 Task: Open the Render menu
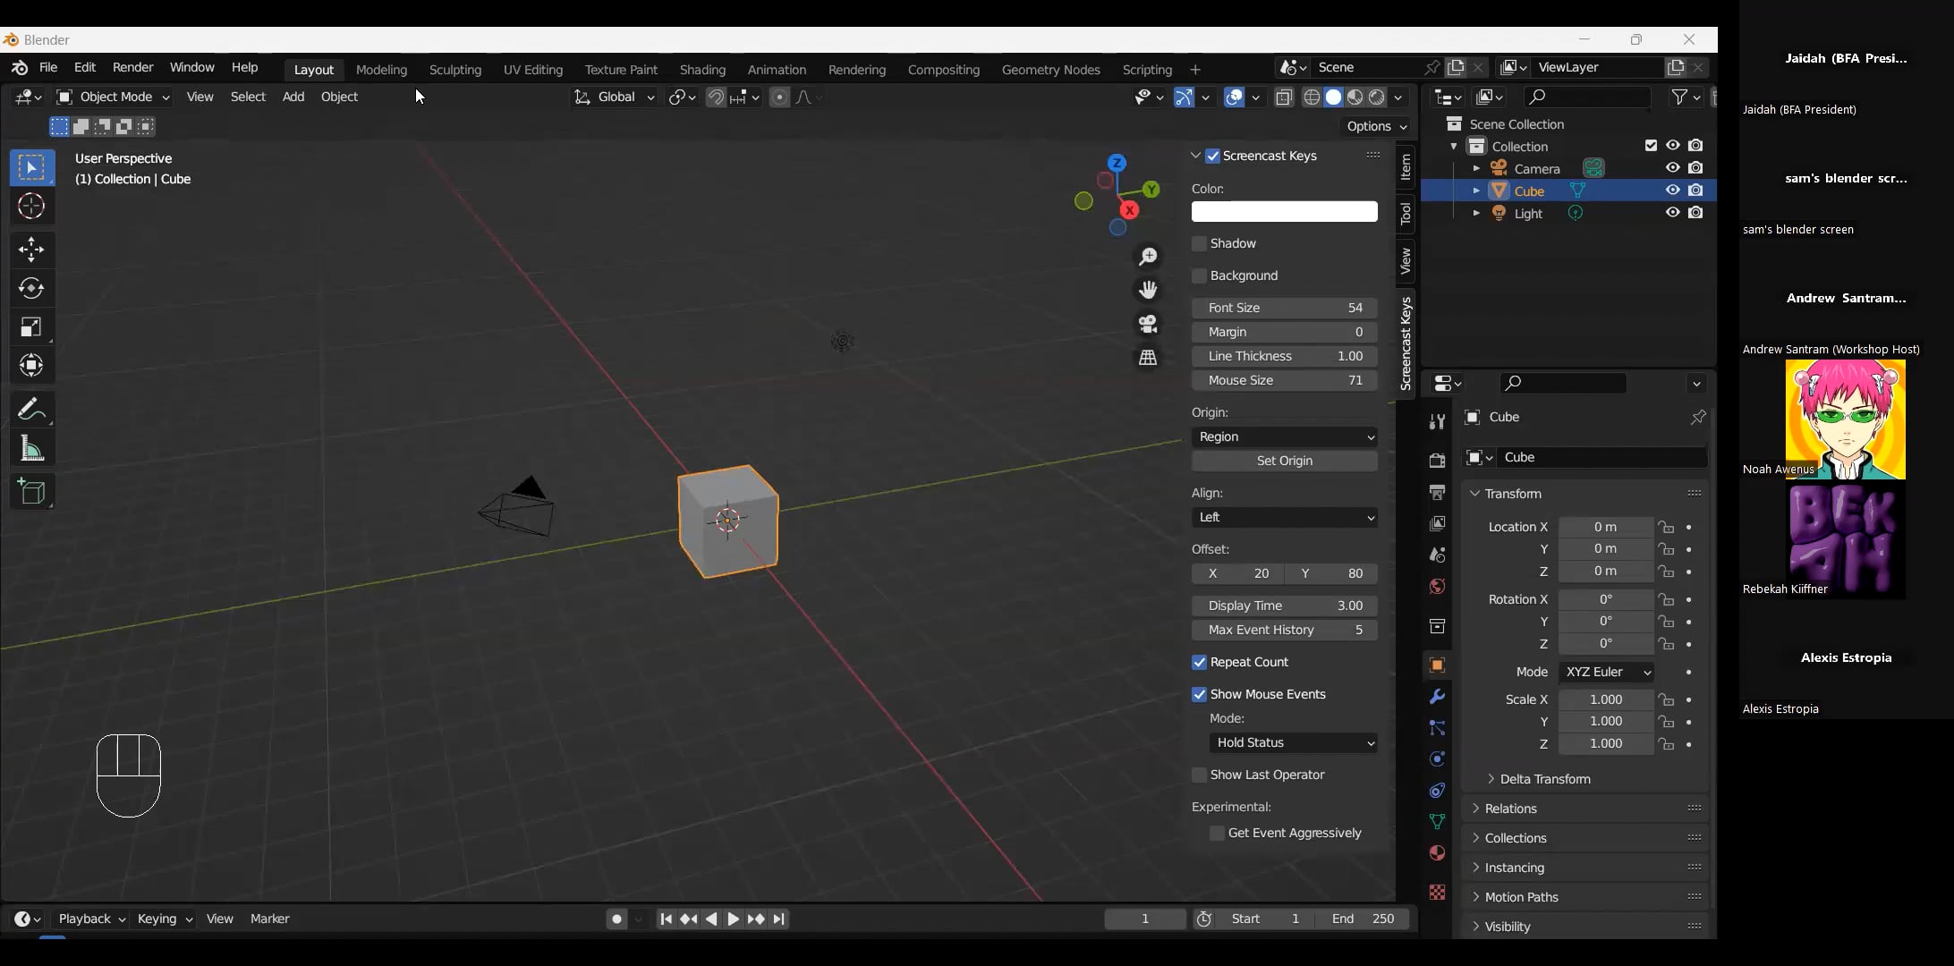click(x=132, y=68)
